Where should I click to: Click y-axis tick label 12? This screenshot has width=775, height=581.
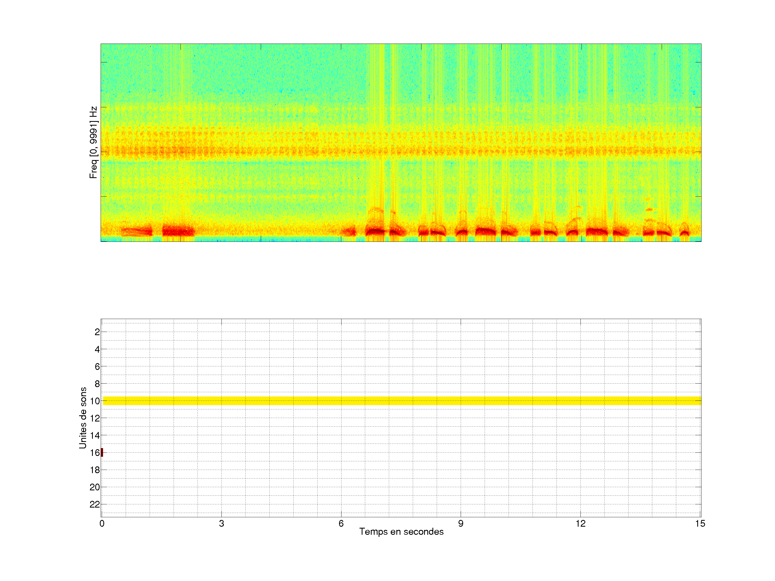tap(95, 418)
